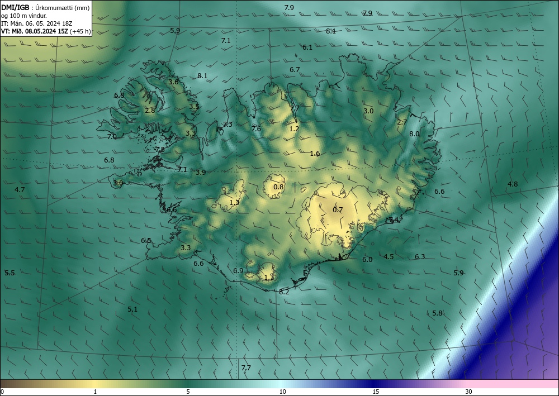The image size is (559, 396).
Task: Click the '10' tick label on colour scale
Action: click(x=282, y=392)
